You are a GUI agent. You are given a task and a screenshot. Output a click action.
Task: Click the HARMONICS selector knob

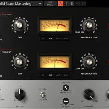66,88
